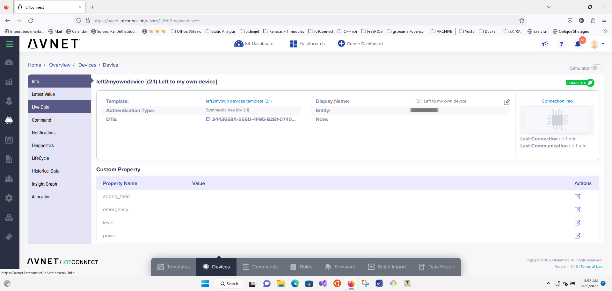Show hidden system tray icons chevron
Screen dimensions: 612x291
click(x=548, y=283)
